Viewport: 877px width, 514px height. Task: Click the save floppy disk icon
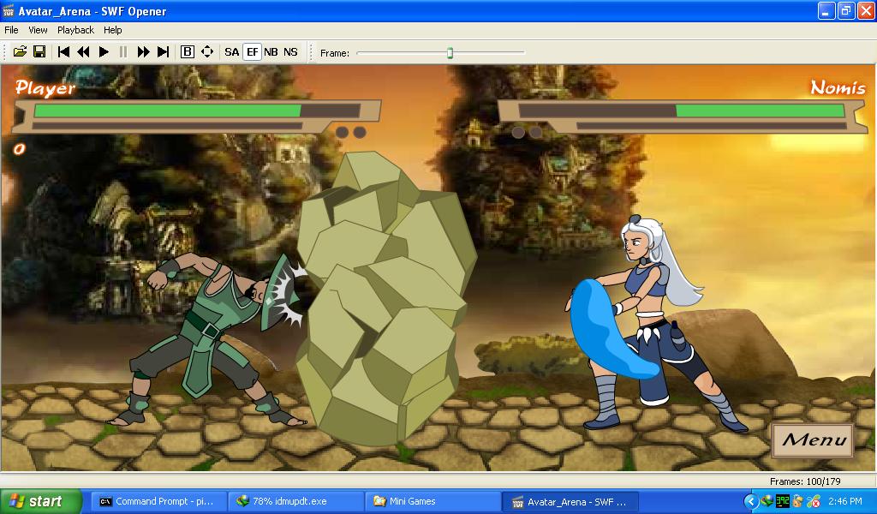tap(39, 52)
